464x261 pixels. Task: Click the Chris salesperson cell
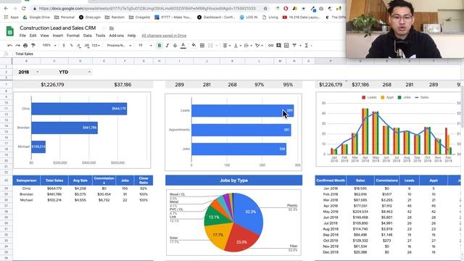click(26, 188)
